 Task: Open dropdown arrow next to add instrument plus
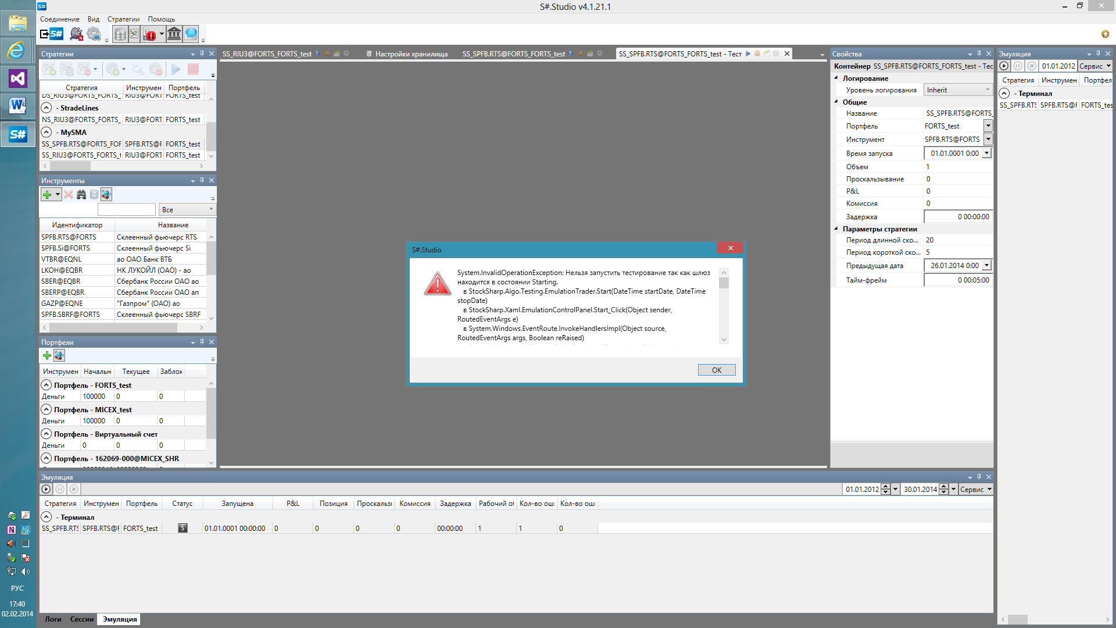58,195
